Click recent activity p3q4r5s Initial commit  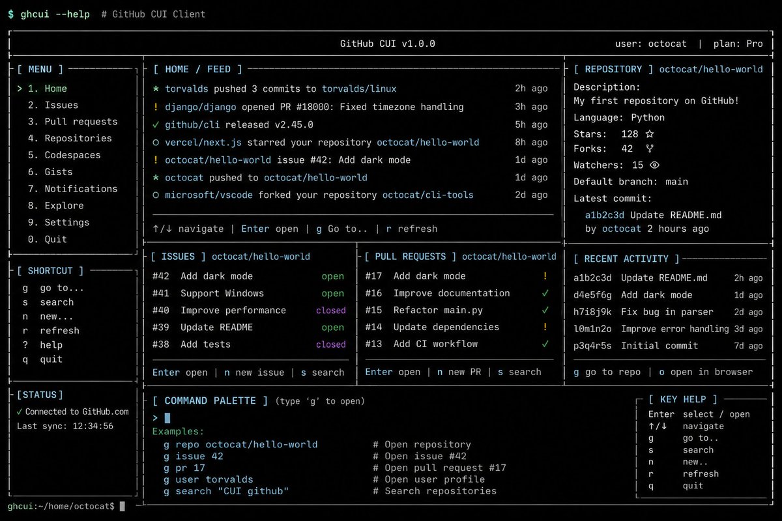668,346
